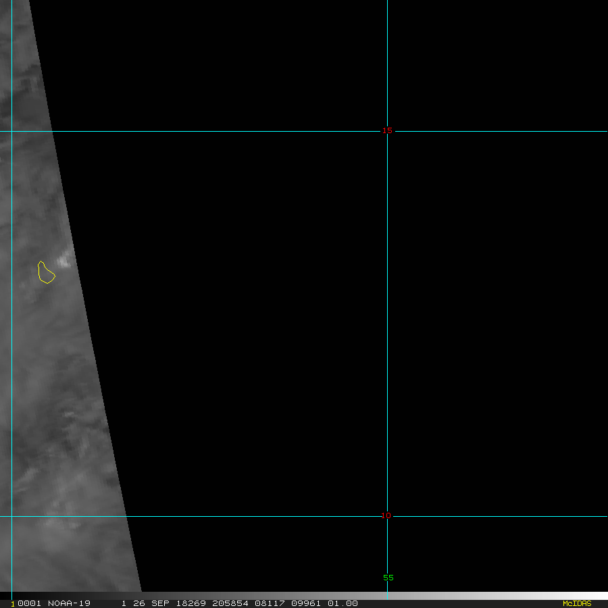Click the yellow island outline

point(46,273)
